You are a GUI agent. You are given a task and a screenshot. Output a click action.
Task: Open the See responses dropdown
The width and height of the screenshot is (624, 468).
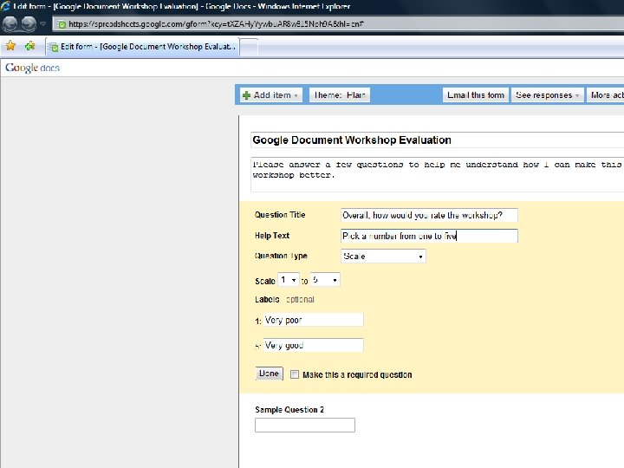coord(547,95)
